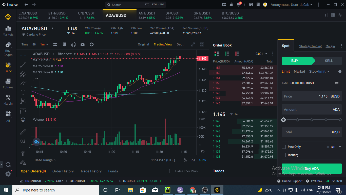This screenshot has height=195, width=346.
Task: Click the magnet mode icon in left chart toolbar
Action: [23, 153]
